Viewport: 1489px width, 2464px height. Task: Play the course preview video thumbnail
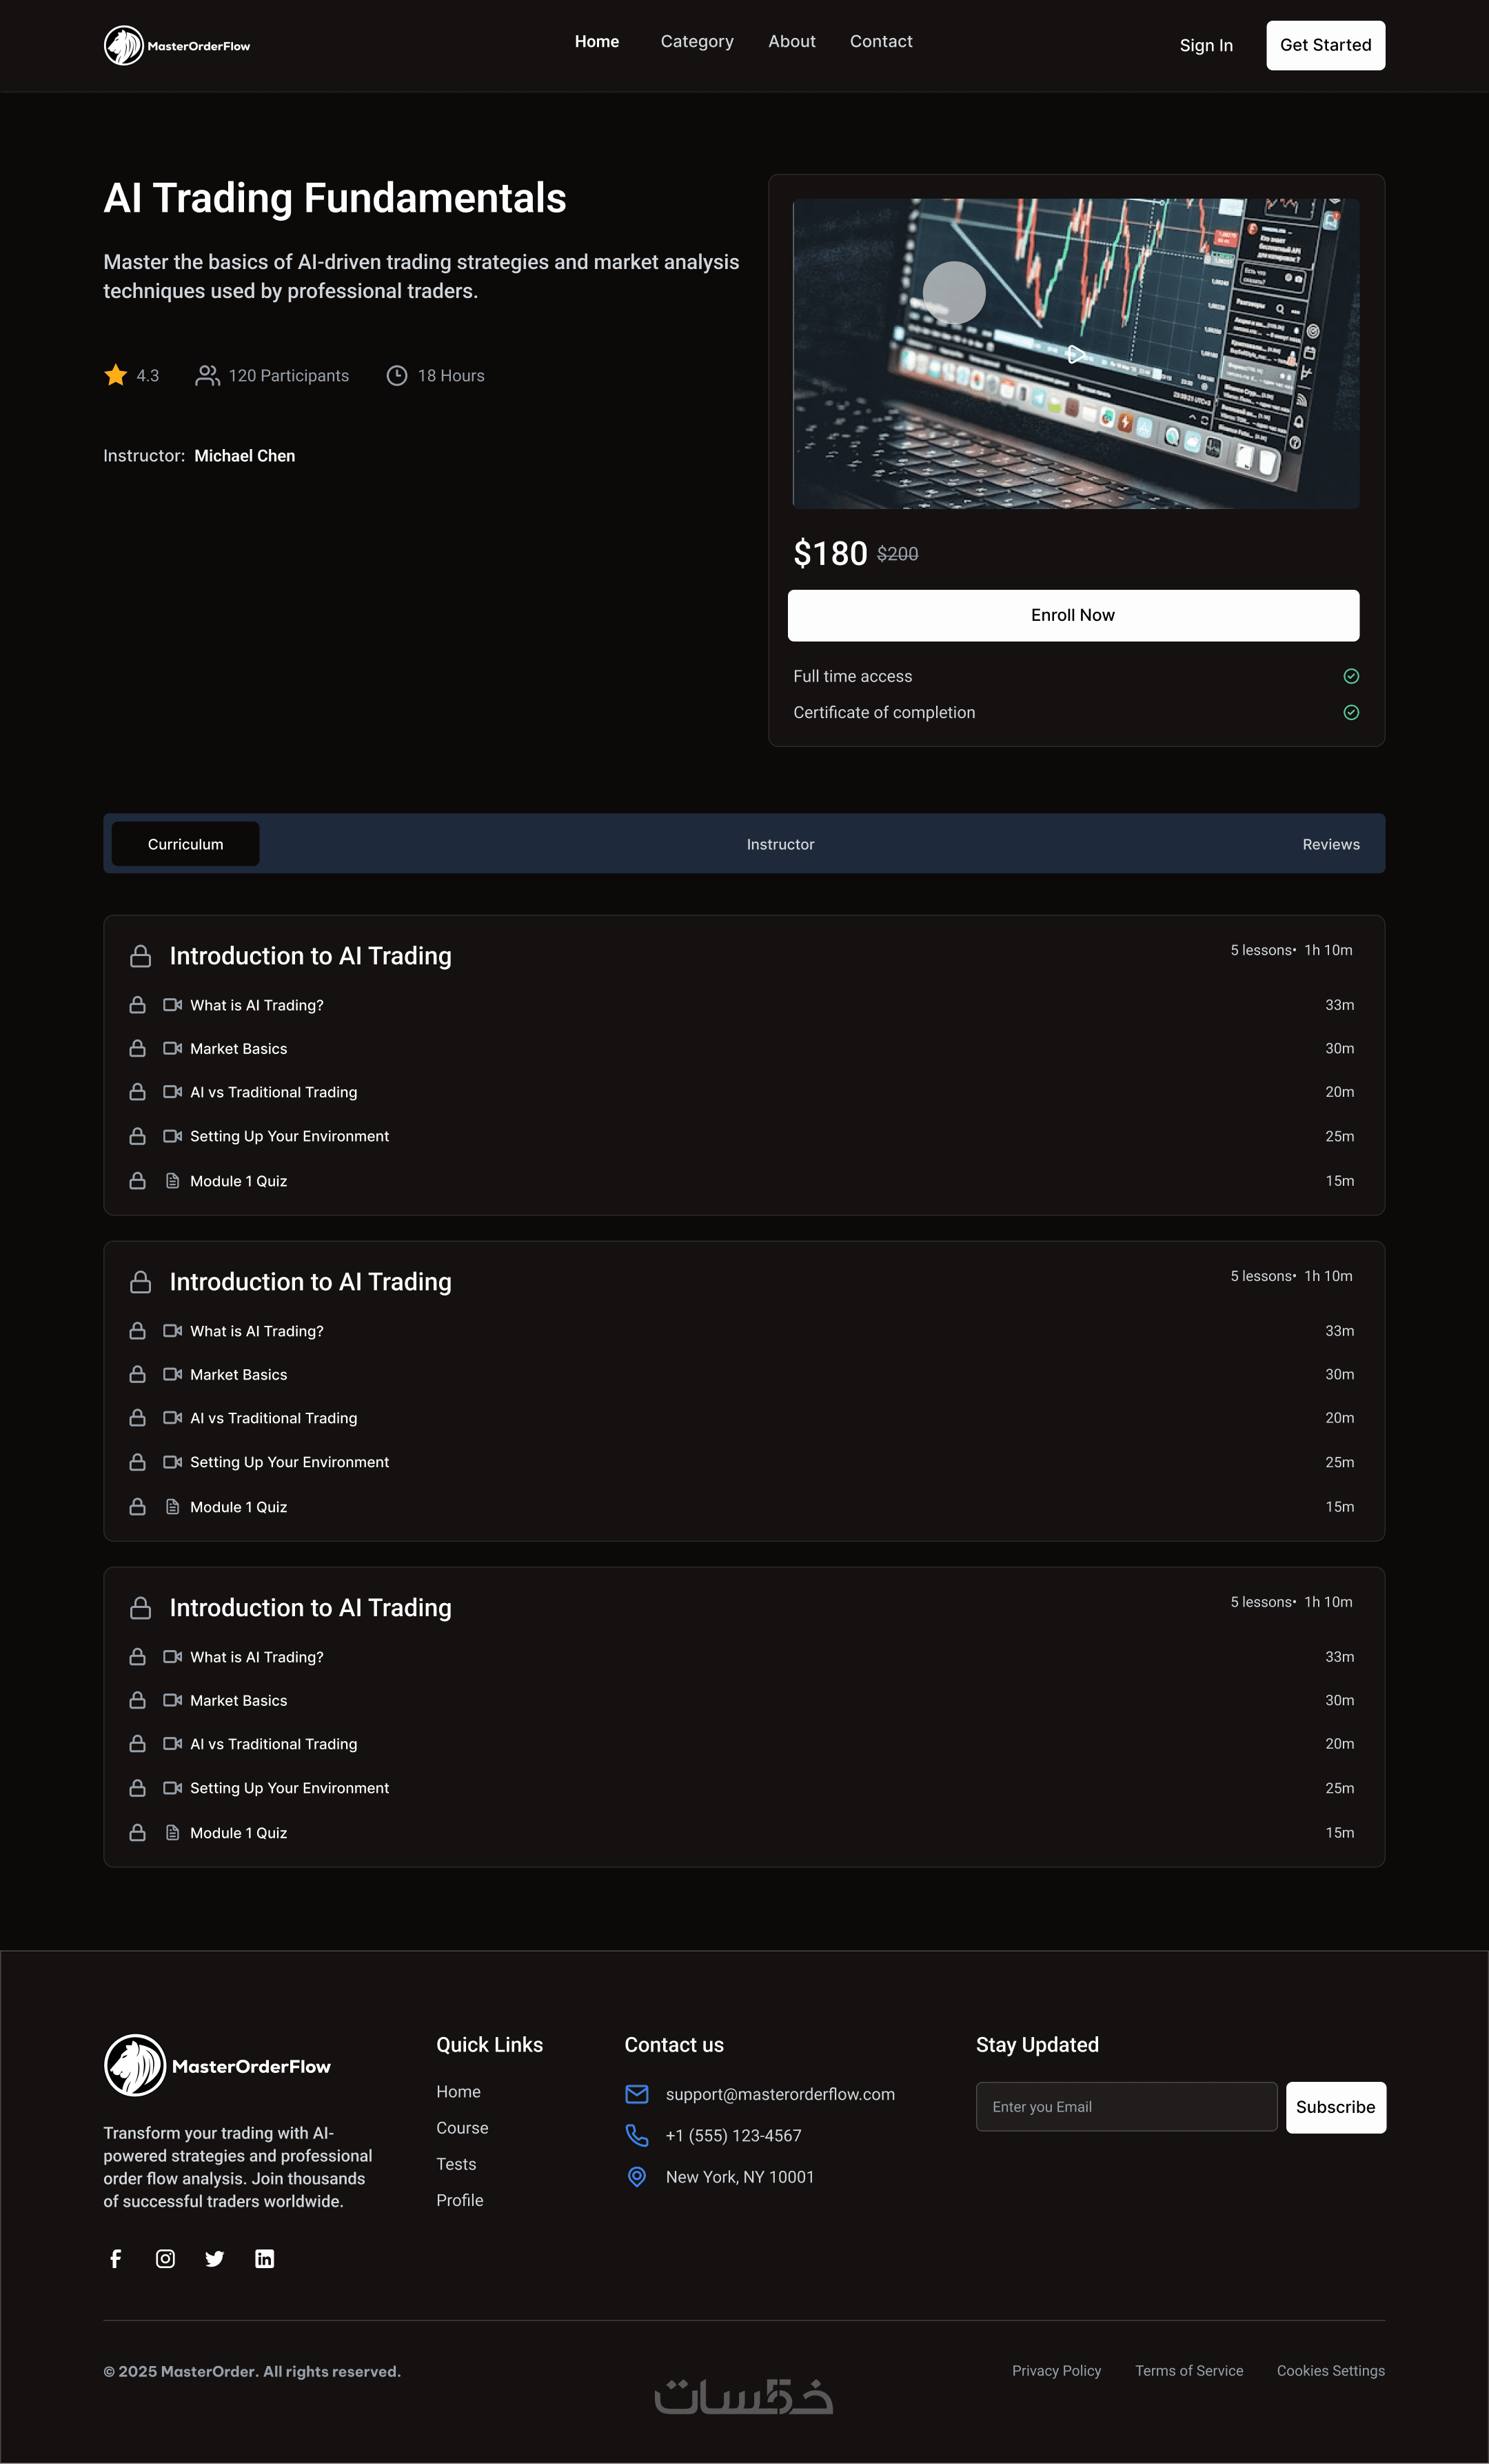click(x=1075, y=354)
